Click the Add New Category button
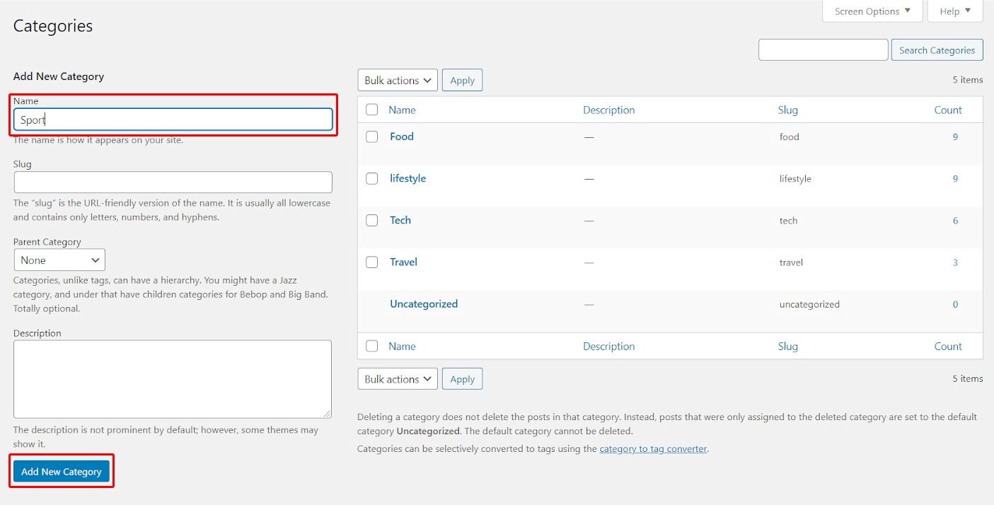 pyautogui.click(x=62, y=472)
